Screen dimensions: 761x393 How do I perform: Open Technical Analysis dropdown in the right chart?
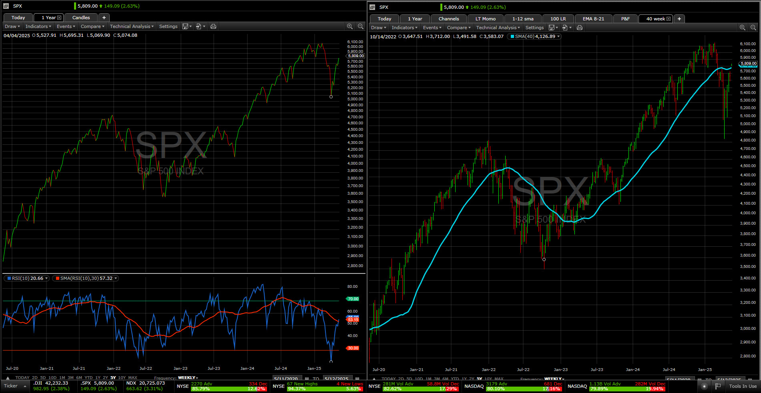pos(498,28)
